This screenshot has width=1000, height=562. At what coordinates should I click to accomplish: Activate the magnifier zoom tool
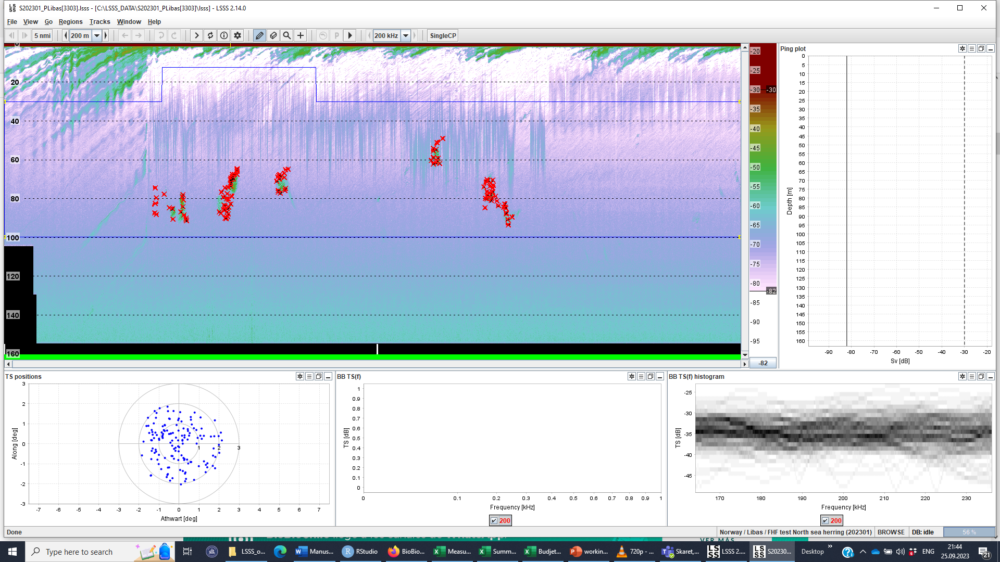click(286, 35)
